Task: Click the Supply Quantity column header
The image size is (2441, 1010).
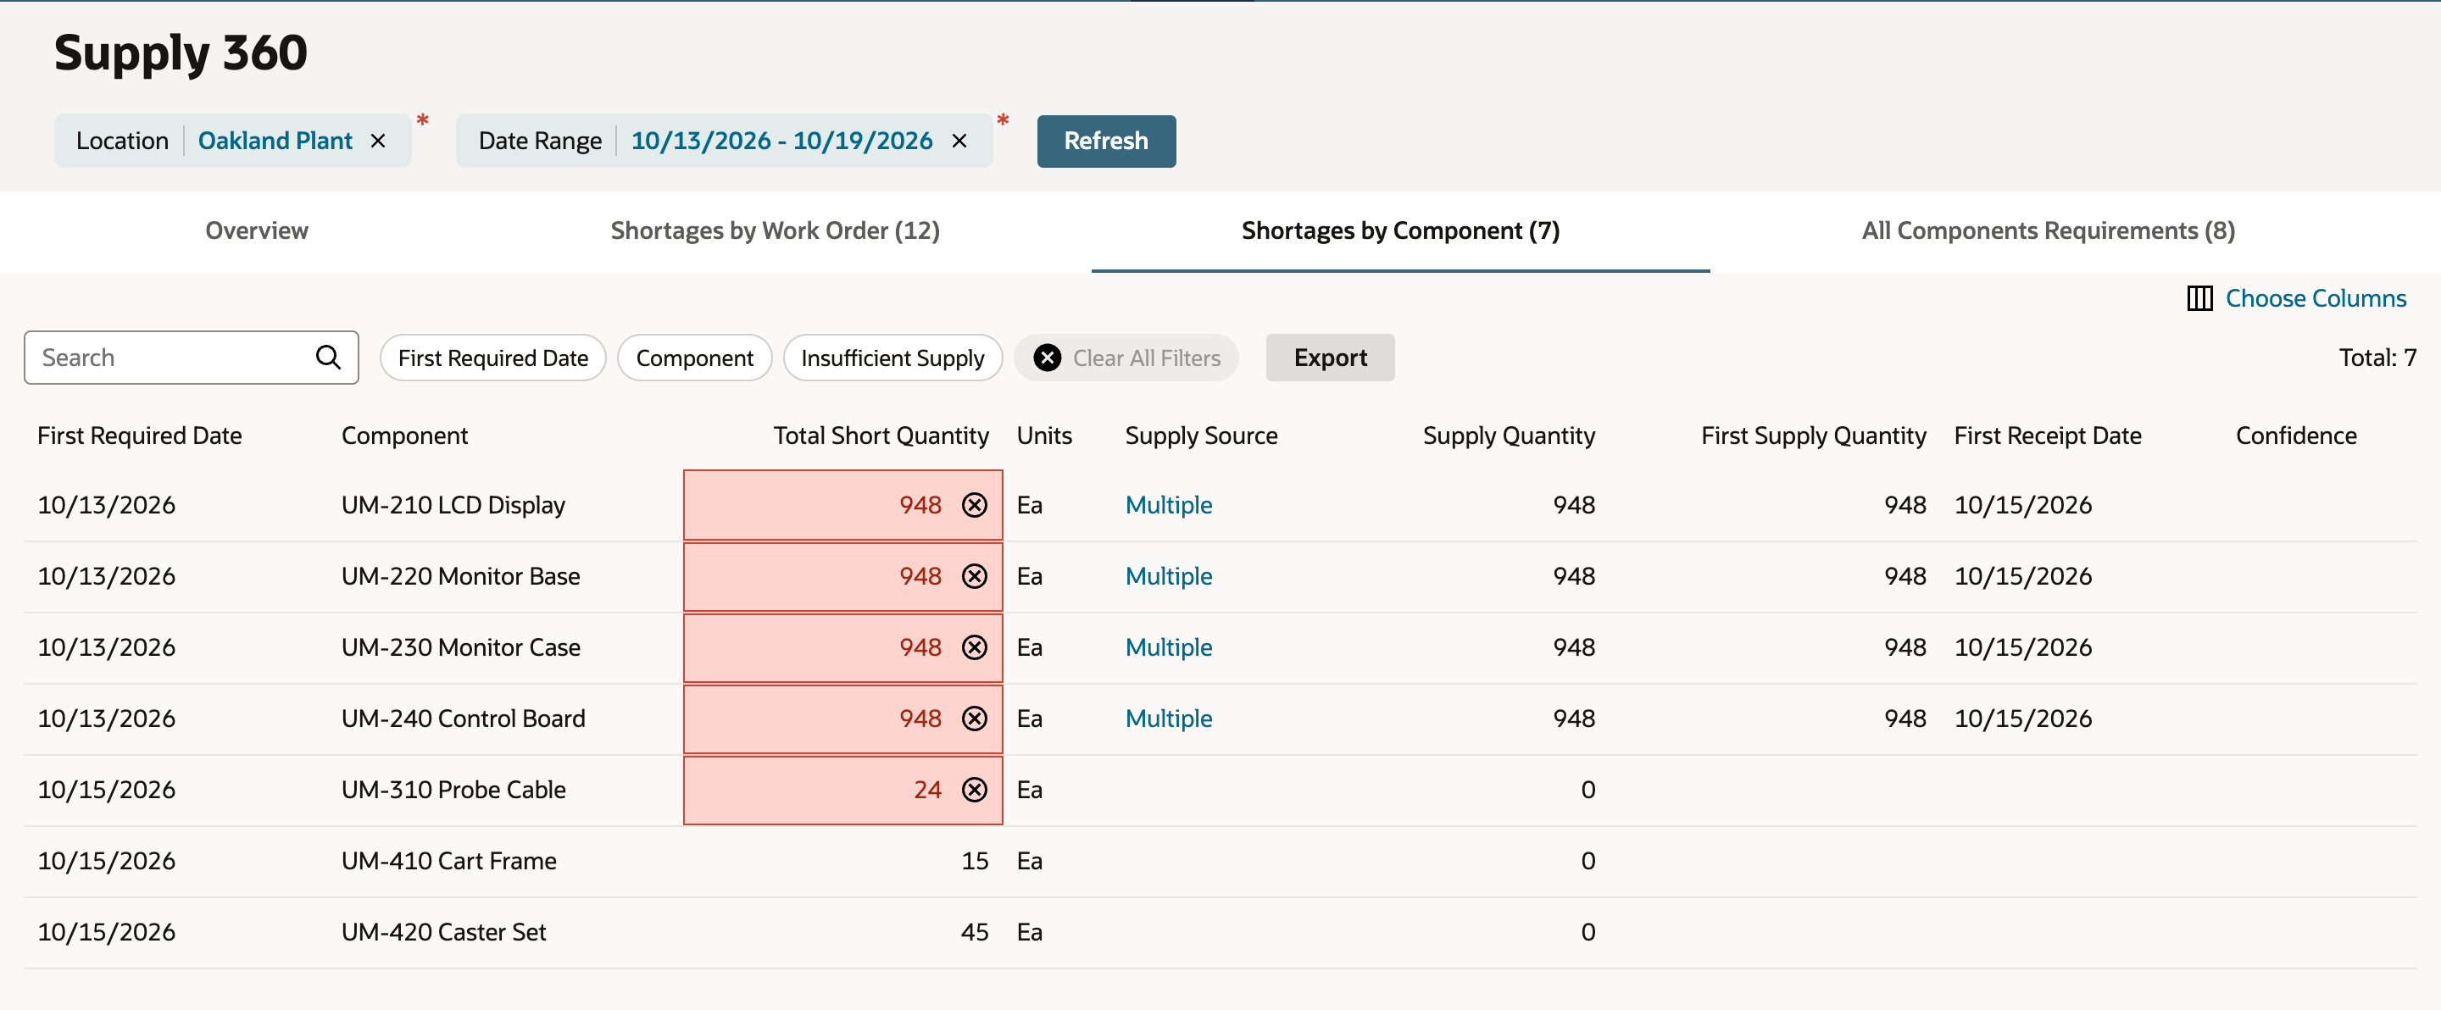Action: click(1509, 436)
